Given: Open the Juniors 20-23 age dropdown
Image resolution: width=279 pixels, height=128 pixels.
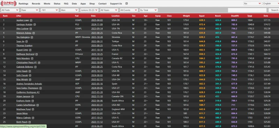Looking at the screenshot, I should [89, 10].
